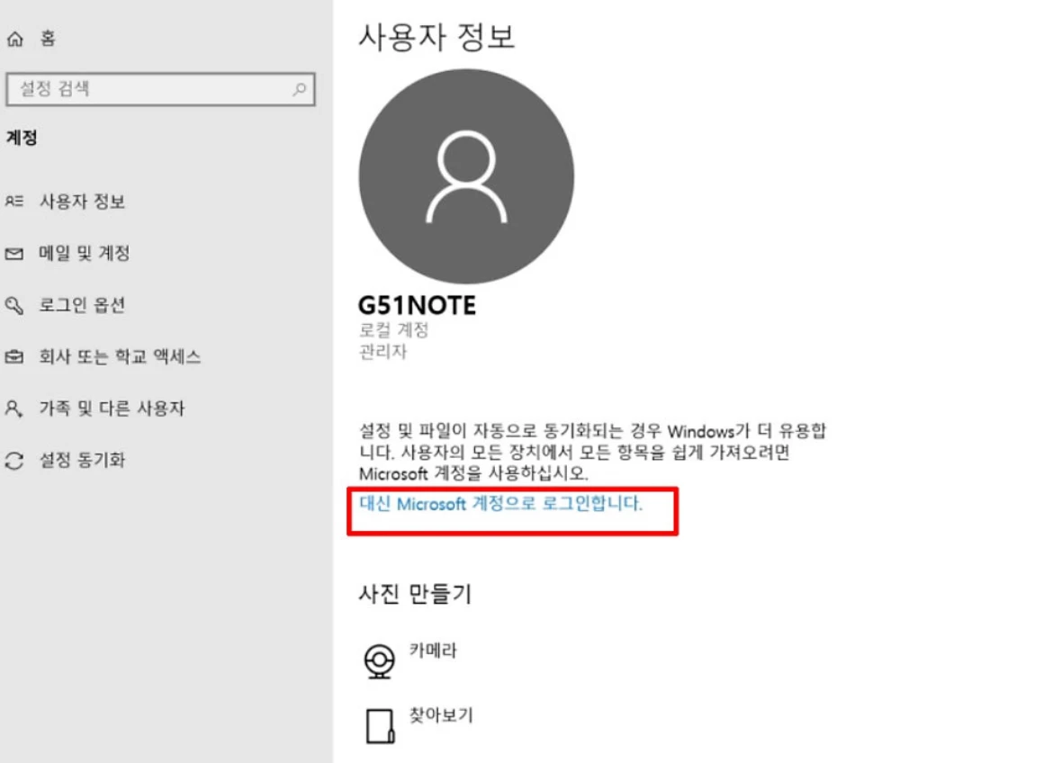Click the person icon for 가족 및 다른 사용자
Image resolution: width=1053 pixels, height=763 pixels.
[14, 408]
